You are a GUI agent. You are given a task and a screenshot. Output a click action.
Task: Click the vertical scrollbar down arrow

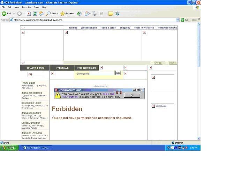[199, 138]
